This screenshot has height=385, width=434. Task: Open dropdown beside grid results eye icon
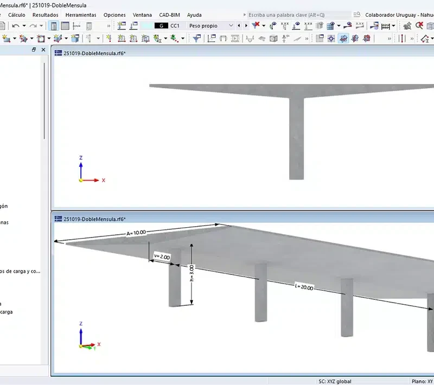click(x=339, y=25)
